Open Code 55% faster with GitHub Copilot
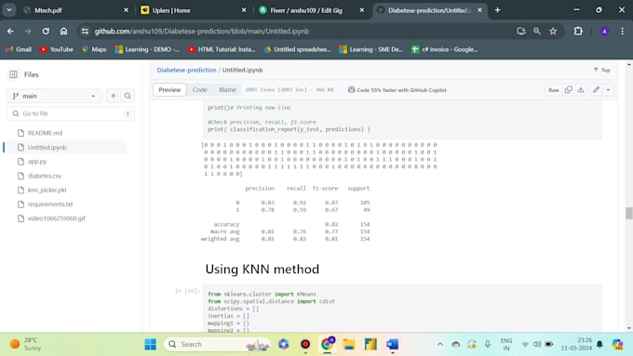Viewport: 633px width, 356px height. point(397,90)
